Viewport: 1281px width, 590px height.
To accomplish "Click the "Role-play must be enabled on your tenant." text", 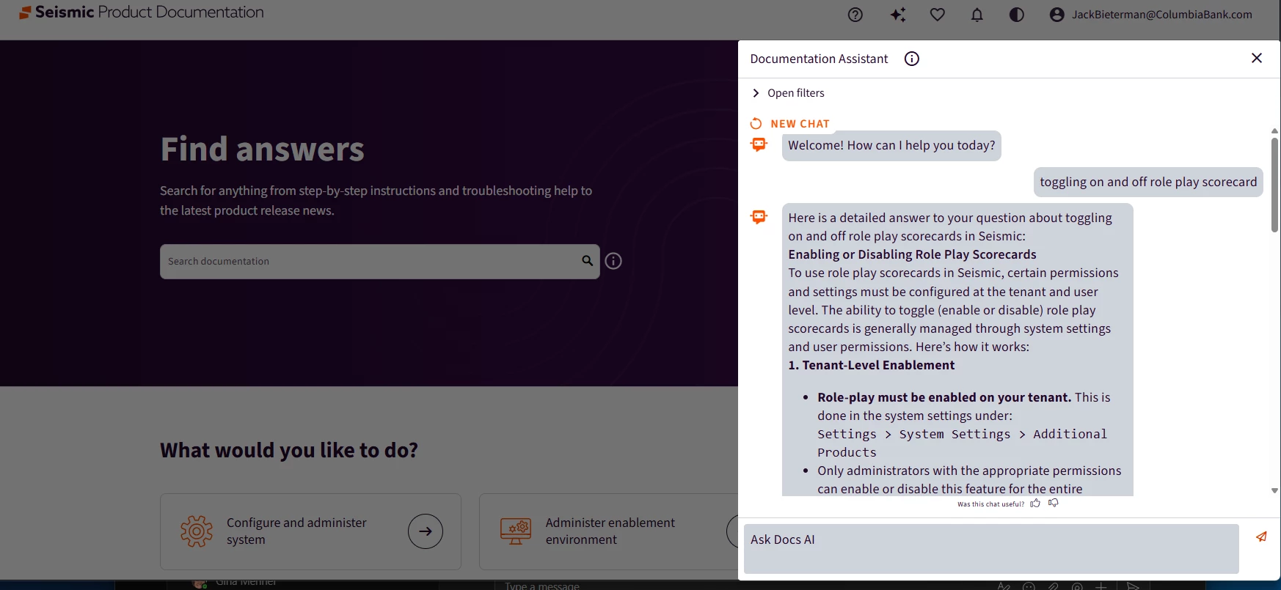I will 944,397.
